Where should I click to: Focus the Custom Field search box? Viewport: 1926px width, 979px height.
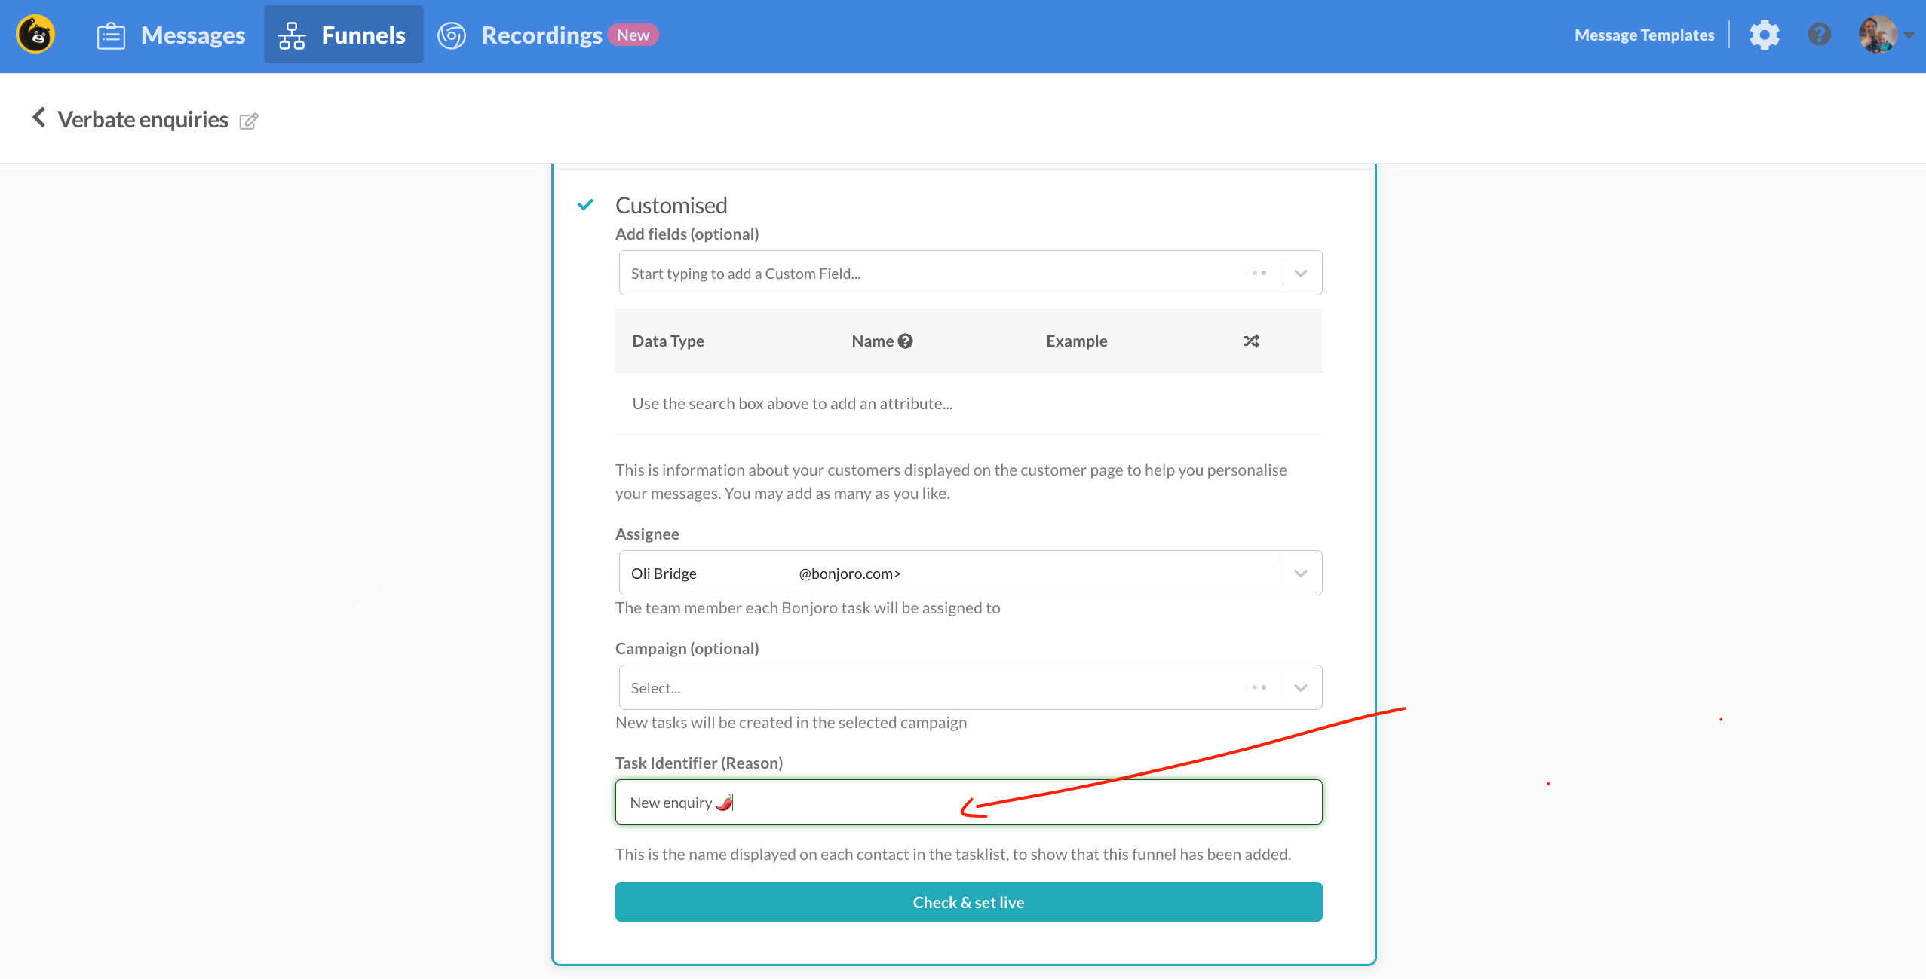click(x=928, y=274)
